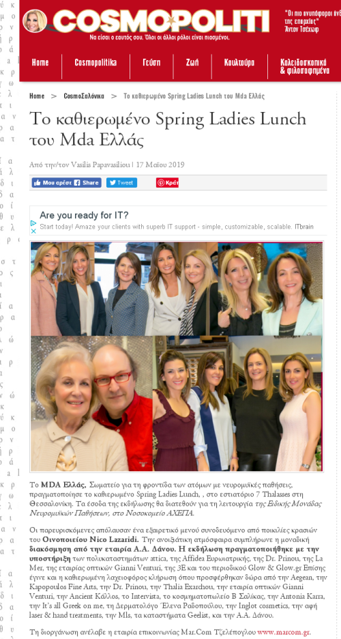Close the ad using the X icon
This screenshot has height=639, width=341.
pos(33,231)
